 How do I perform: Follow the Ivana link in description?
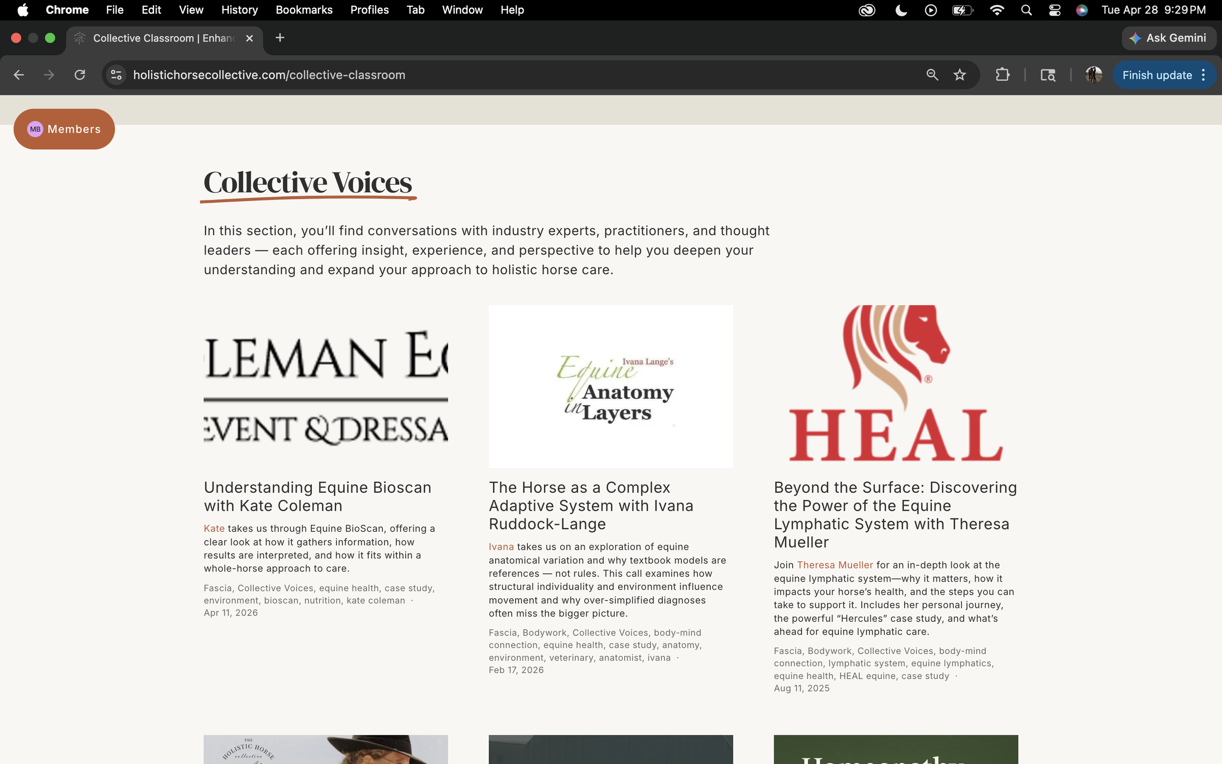click(501, 546)
